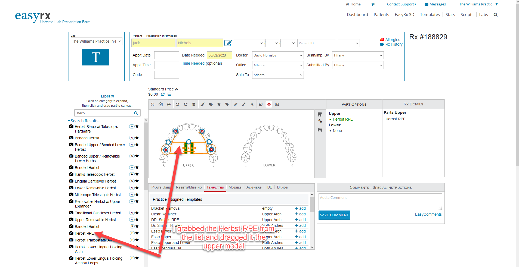Select the text 'A' tool in toolbar

[252, 104]
